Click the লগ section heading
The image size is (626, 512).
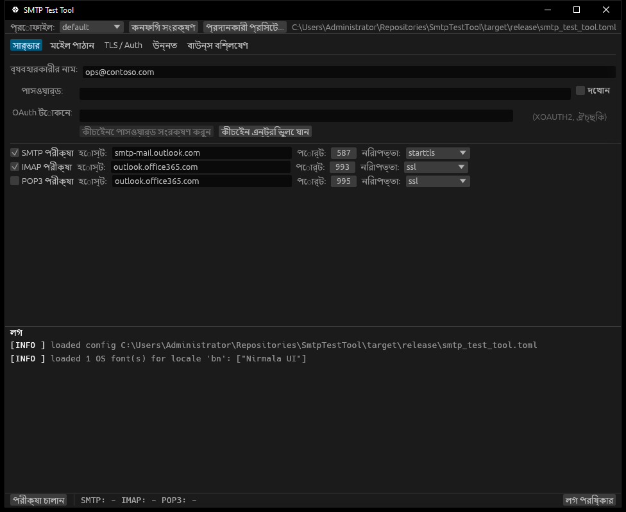point(17,332)
